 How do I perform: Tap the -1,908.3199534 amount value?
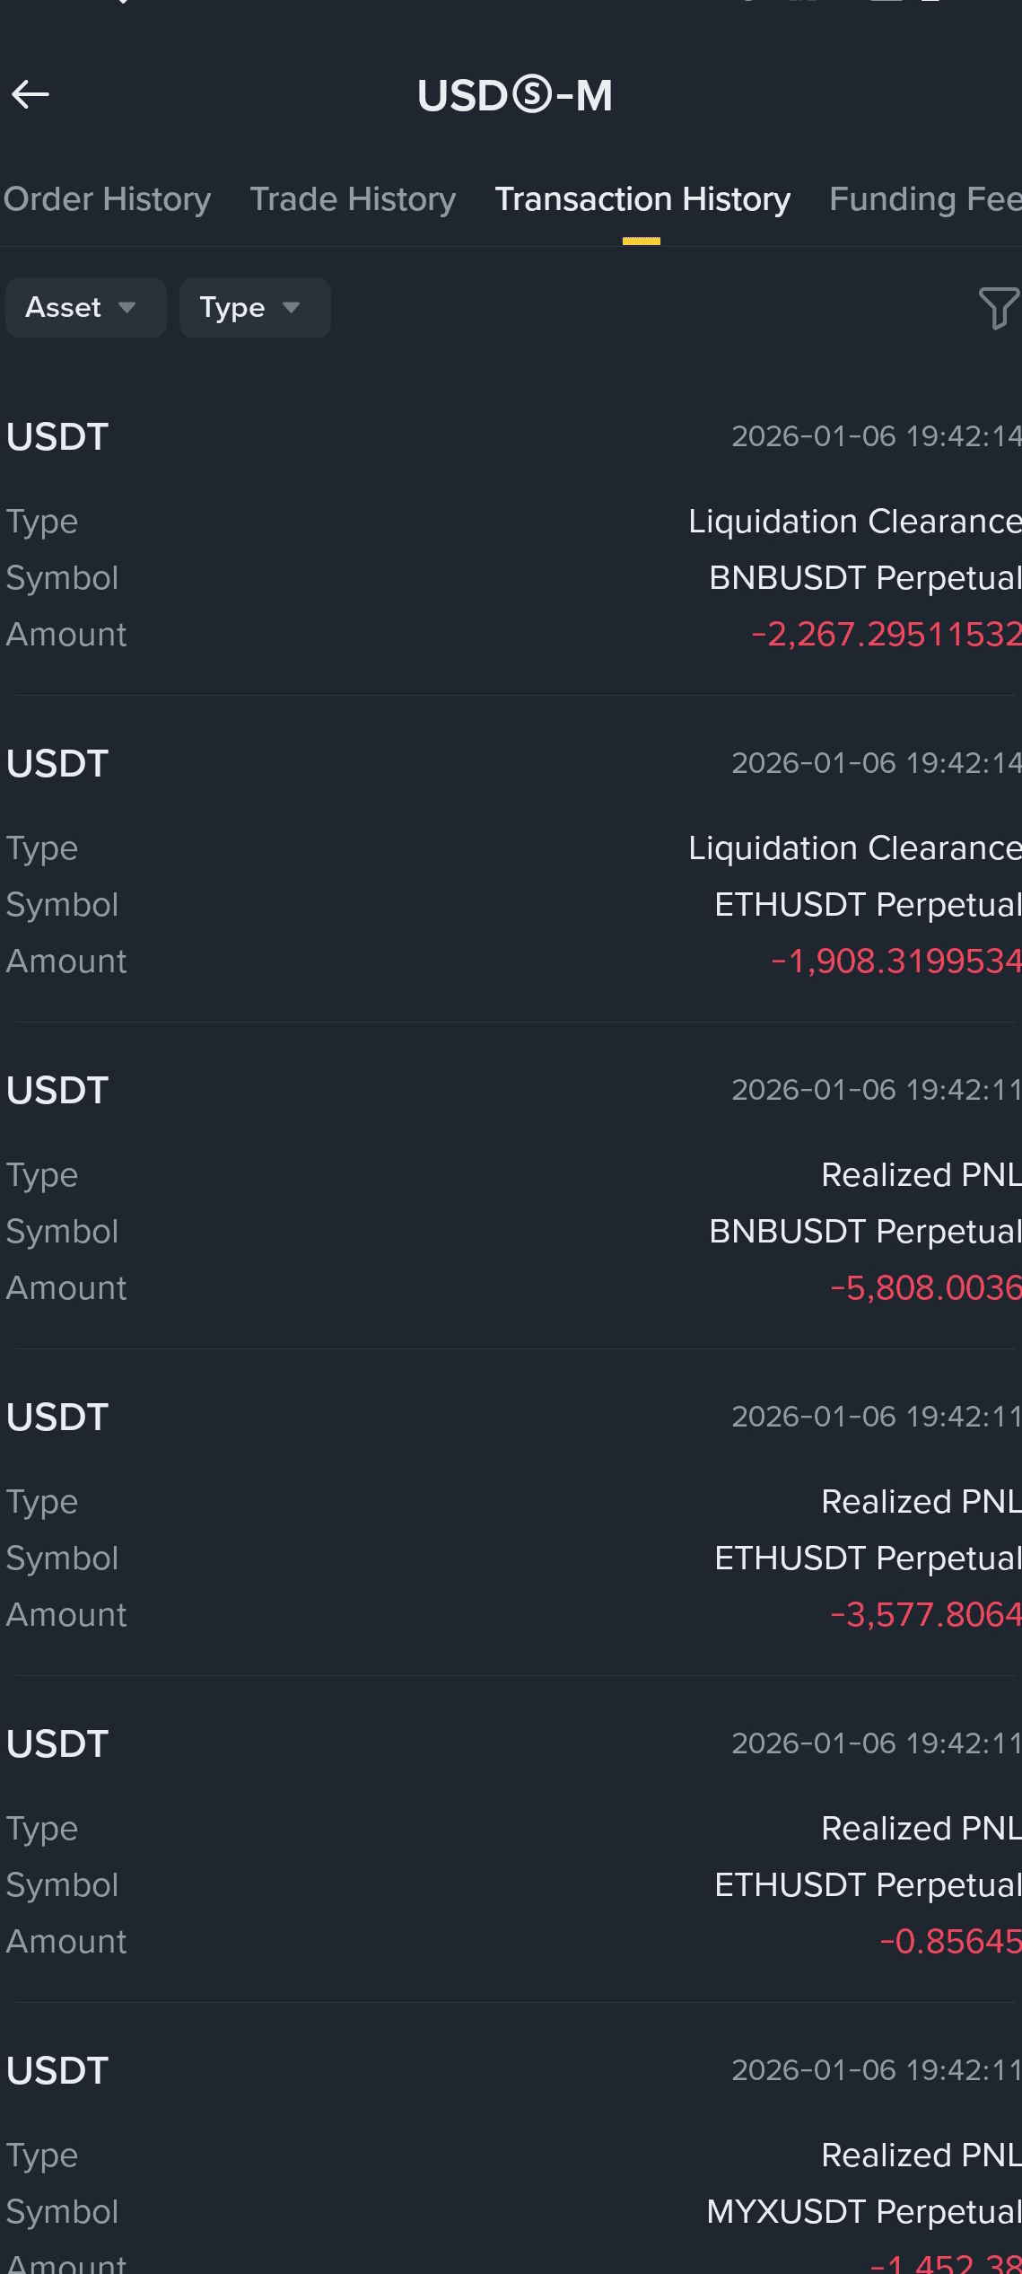(895, 961)
